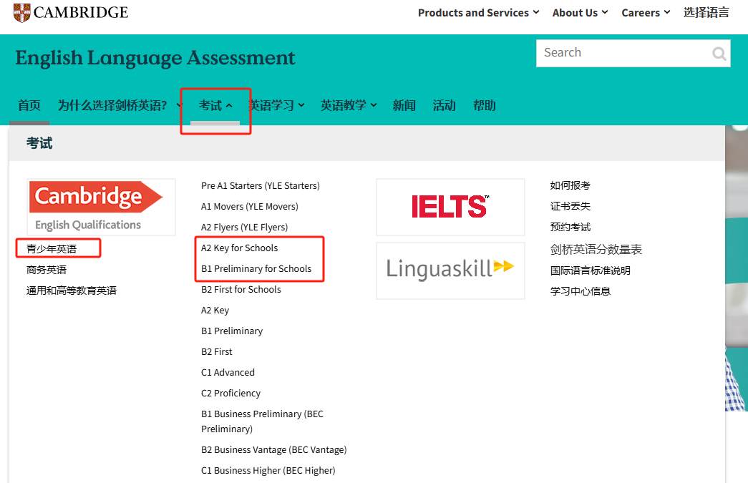Expand the About Us dropdown
The width and height of the screenshot is (748, 483).
[x=580, y=13]
